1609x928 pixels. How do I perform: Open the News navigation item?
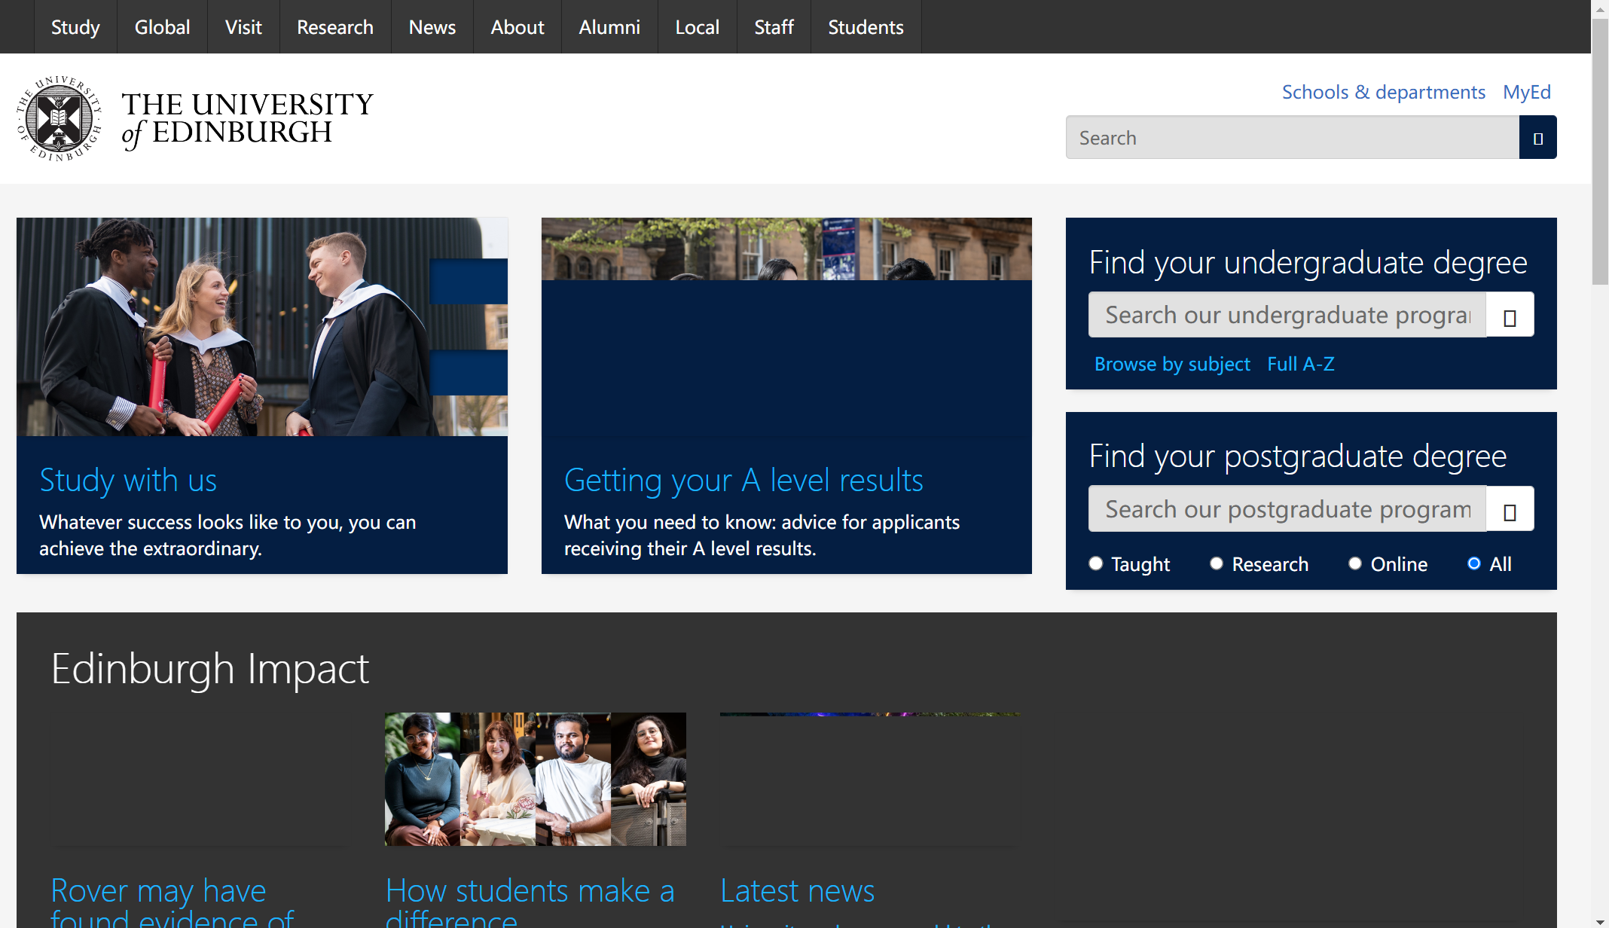(x=432, y=27)
